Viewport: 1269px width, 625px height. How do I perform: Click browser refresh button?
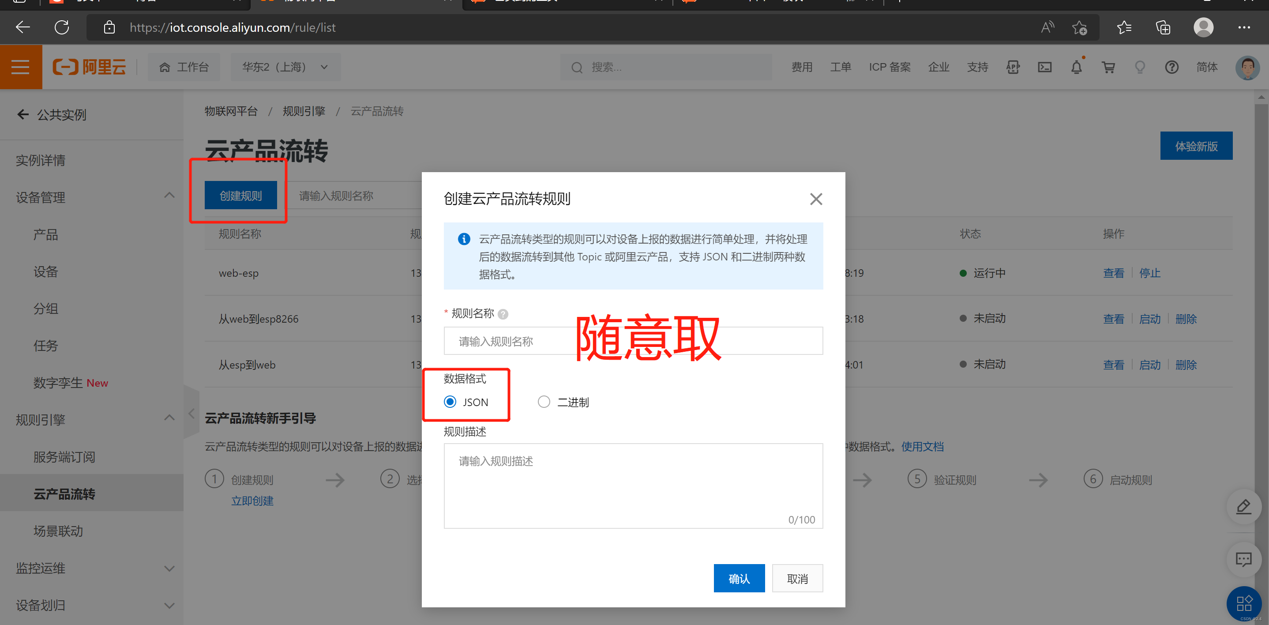point(62,27)
